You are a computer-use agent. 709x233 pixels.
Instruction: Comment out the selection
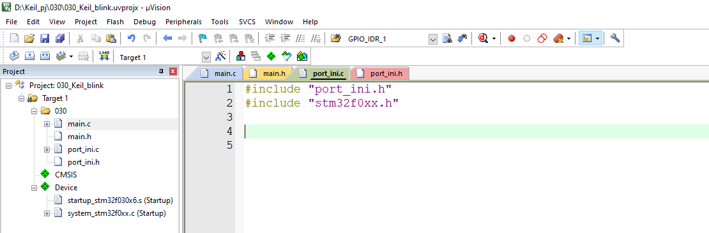(x=301, y=38)
